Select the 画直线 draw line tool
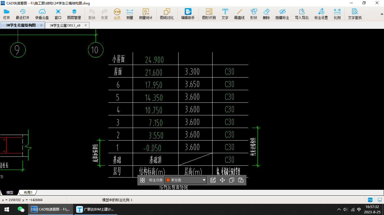Image resolution: width=384 pixels, height=215 pixels. tap(239, 14)
